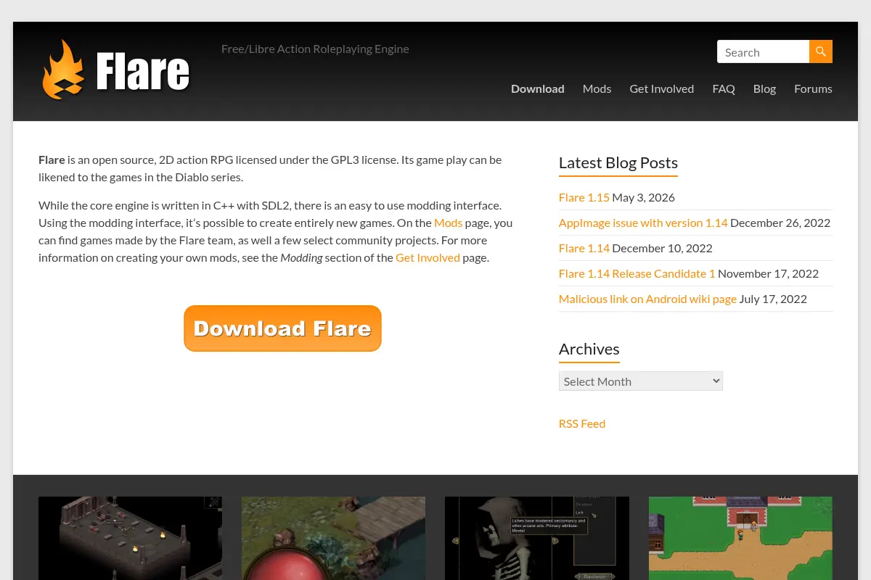Open Flare 1.14 Release Candidate 1 post
Viewport: 871px width, 580px height.
(637, 273)
